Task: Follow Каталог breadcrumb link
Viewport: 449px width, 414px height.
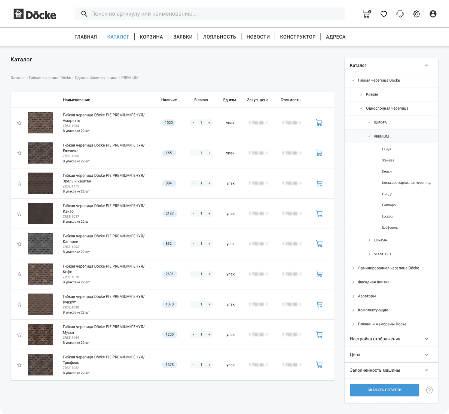Action: [18, 78]
